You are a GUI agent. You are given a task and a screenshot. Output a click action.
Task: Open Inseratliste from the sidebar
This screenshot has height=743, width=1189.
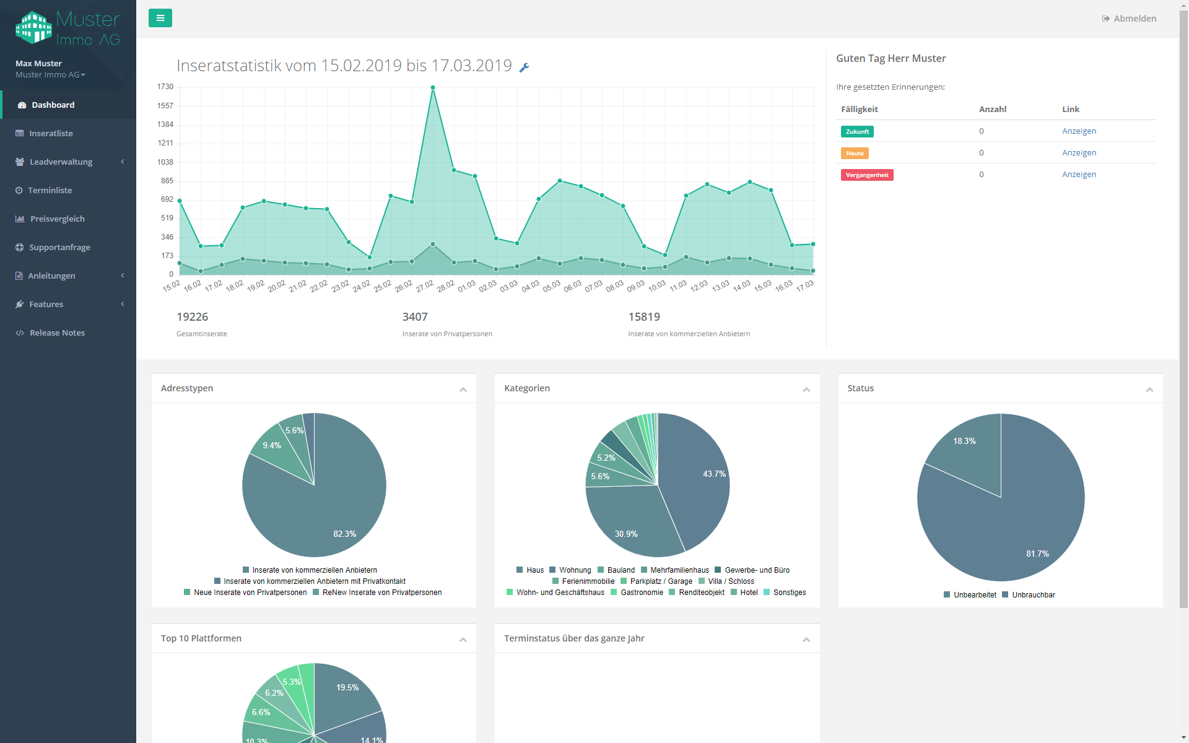pos(68,134)
